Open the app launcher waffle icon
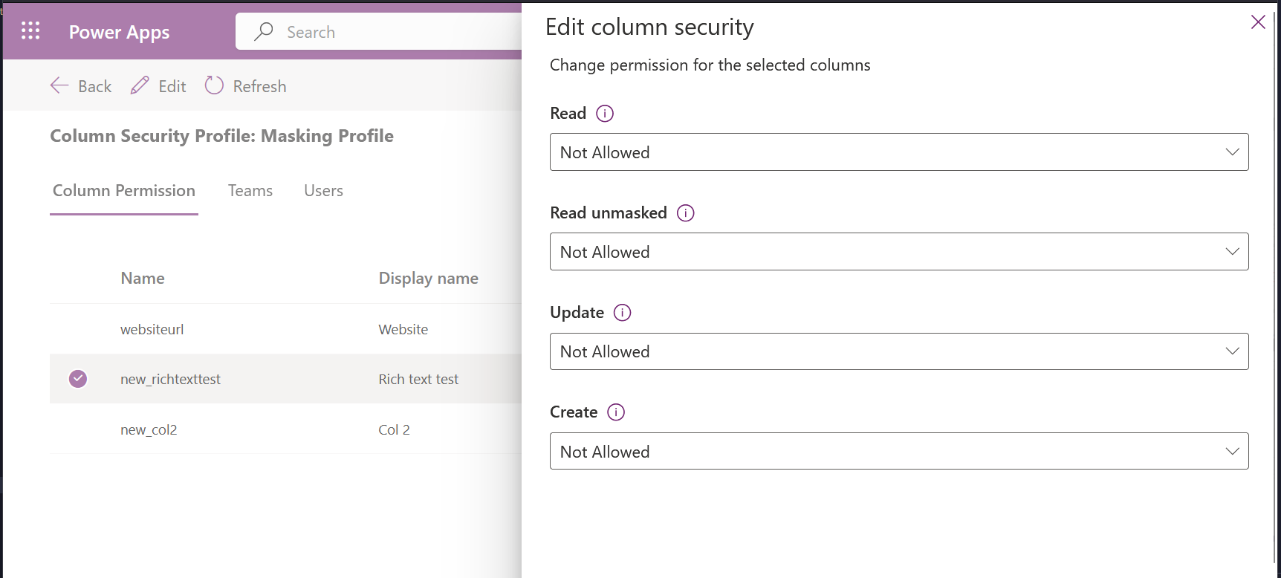The height and width of the screenshot is (578, 1281). (x=30, y=30)
